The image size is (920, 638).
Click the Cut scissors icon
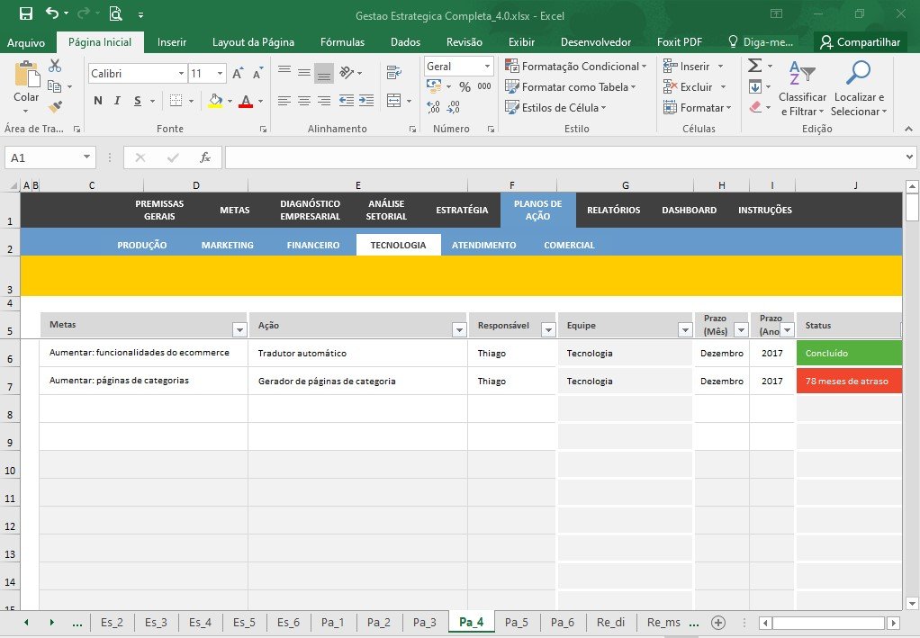[55, 66]
